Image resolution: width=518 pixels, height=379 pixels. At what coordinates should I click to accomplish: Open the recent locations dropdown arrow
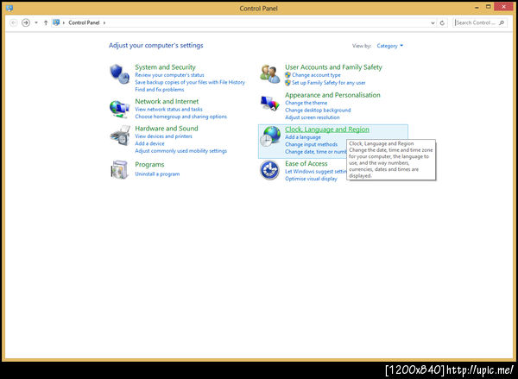click(36, 22)
